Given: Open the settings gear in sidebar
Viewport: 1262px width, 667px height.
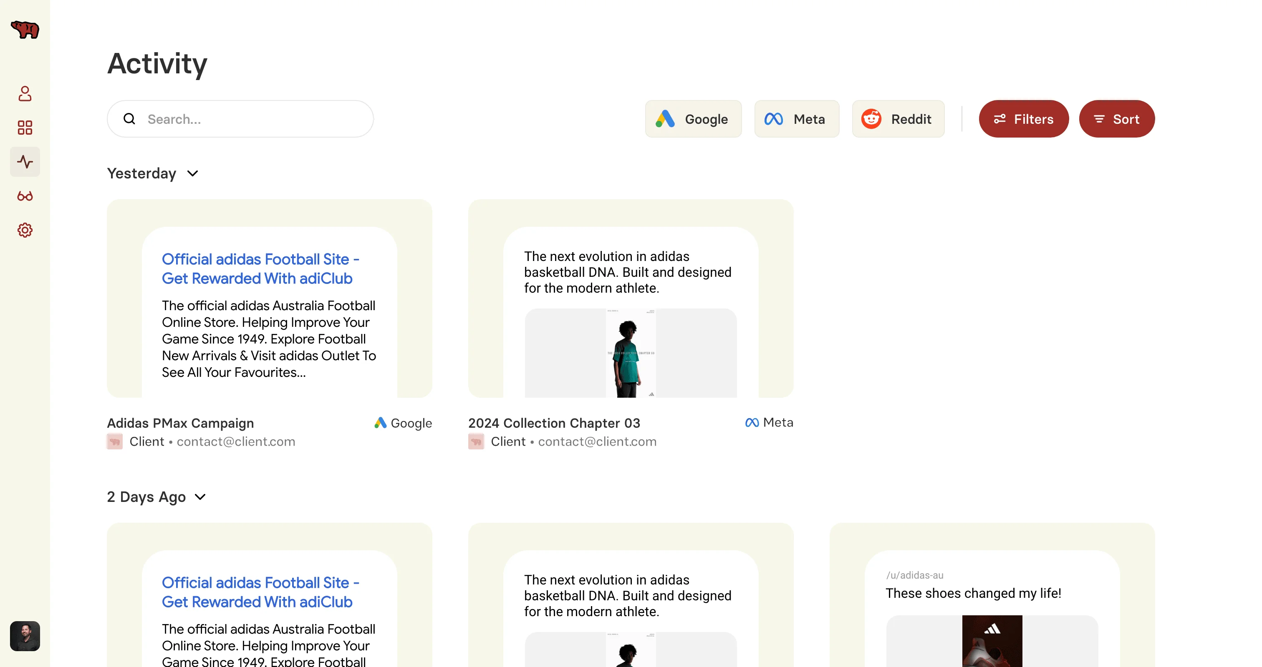Looking at the screenshot, I should (25, 230).
